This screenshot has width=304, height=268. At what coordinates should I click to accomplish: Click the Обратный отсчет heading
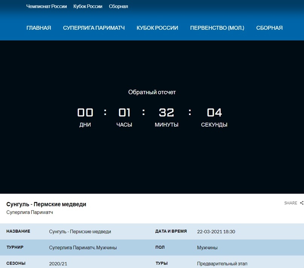pos(152,92)
